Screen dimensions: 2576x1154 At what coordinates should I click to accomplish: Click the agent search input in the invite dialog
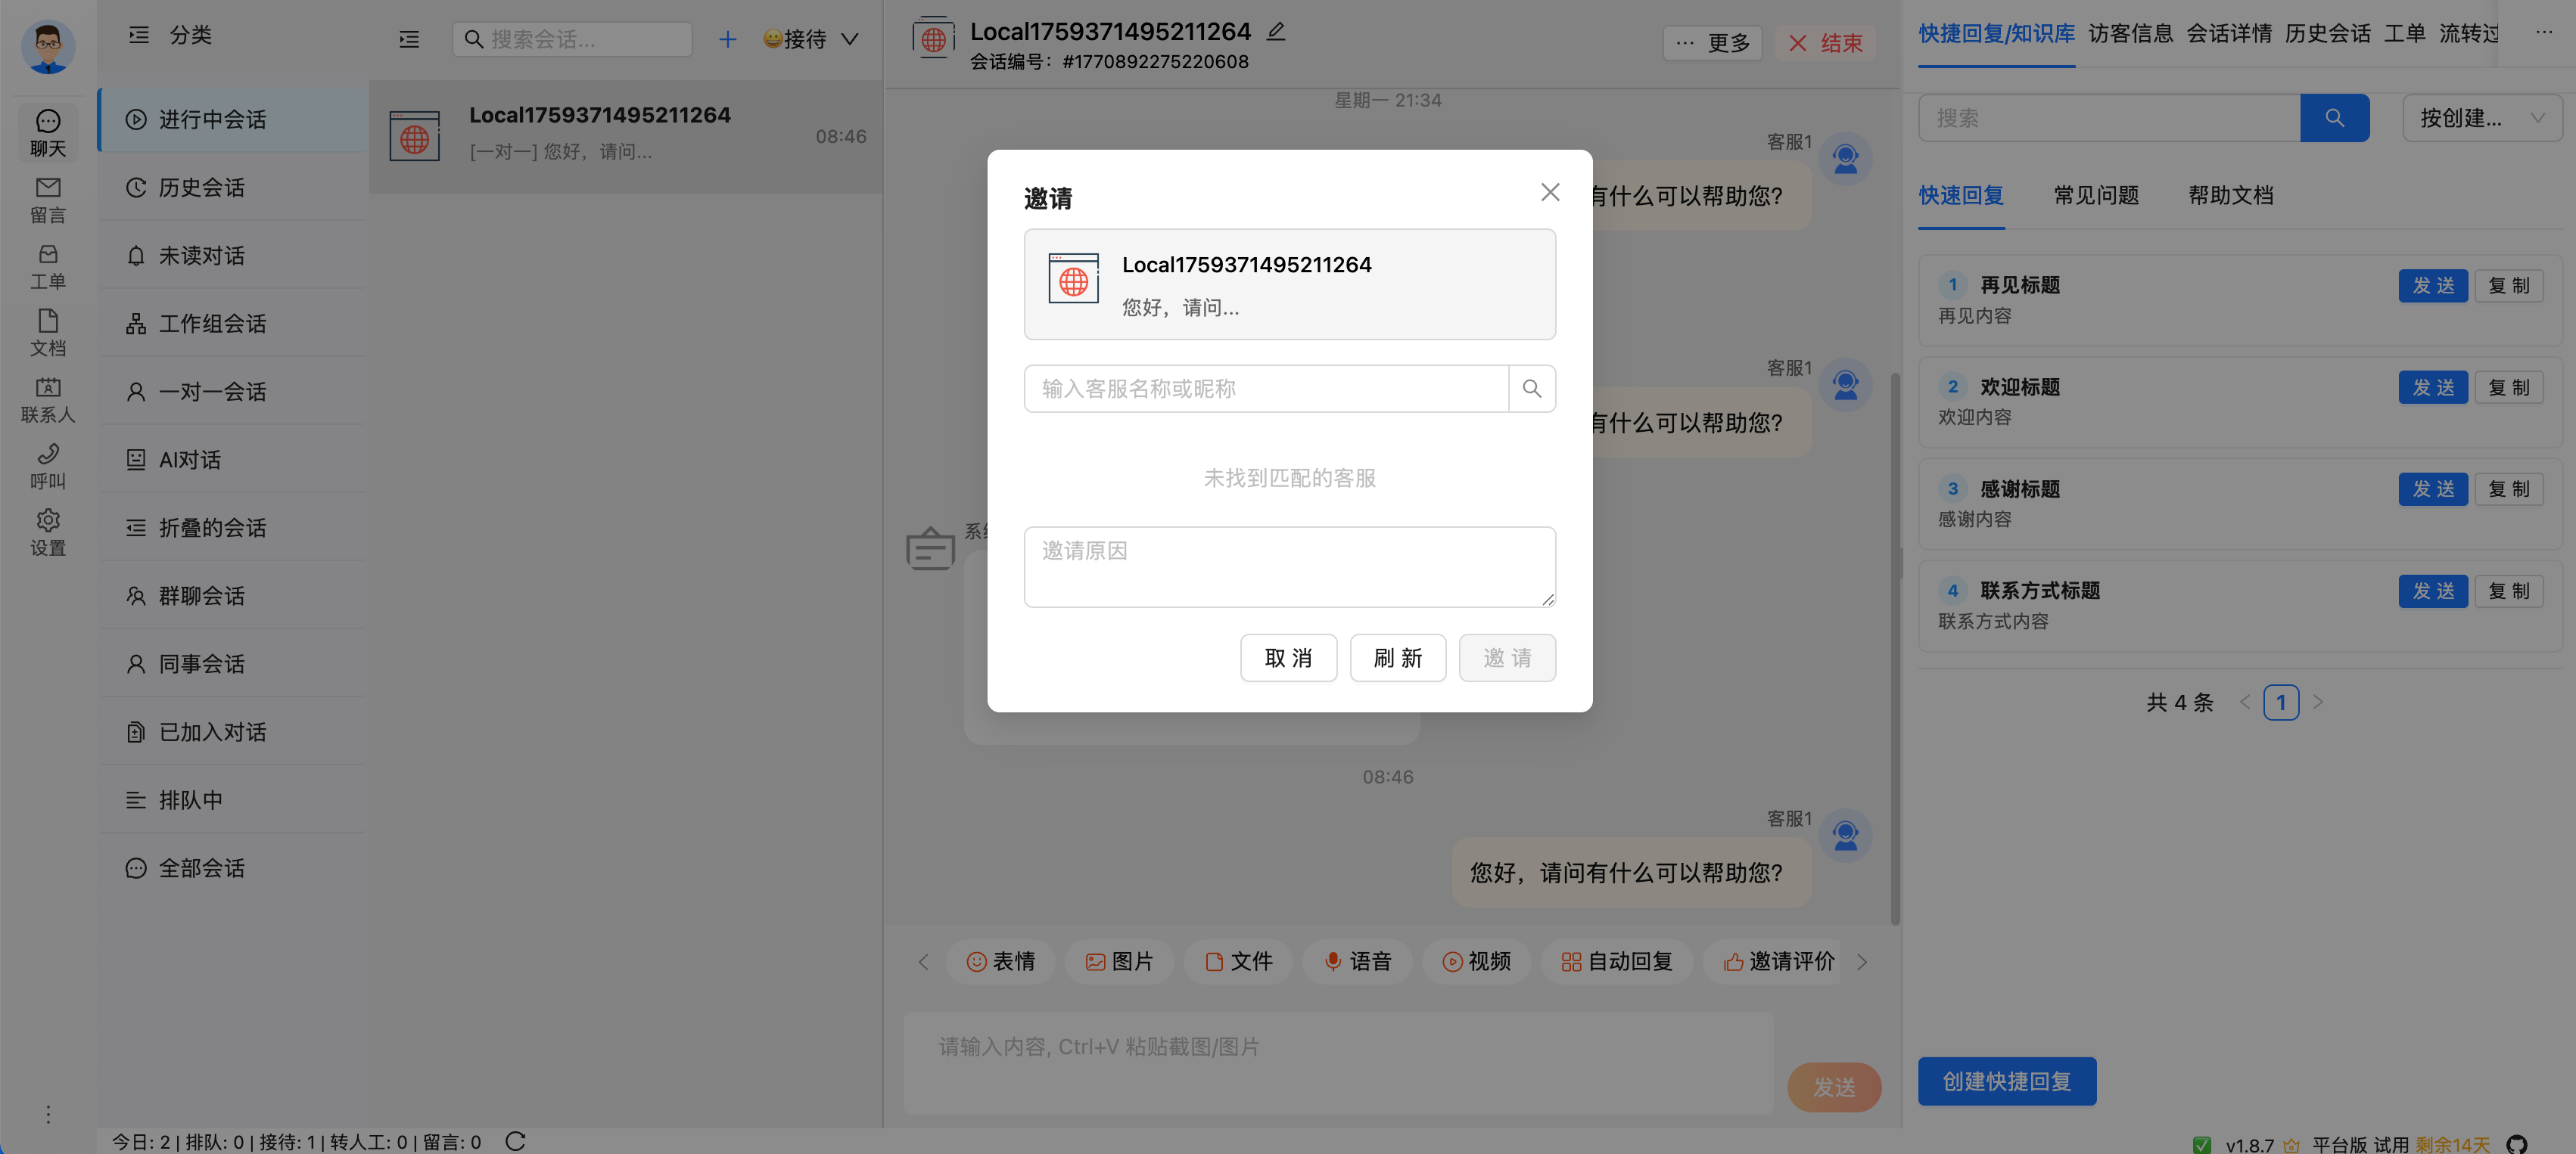click(1265, 389)
